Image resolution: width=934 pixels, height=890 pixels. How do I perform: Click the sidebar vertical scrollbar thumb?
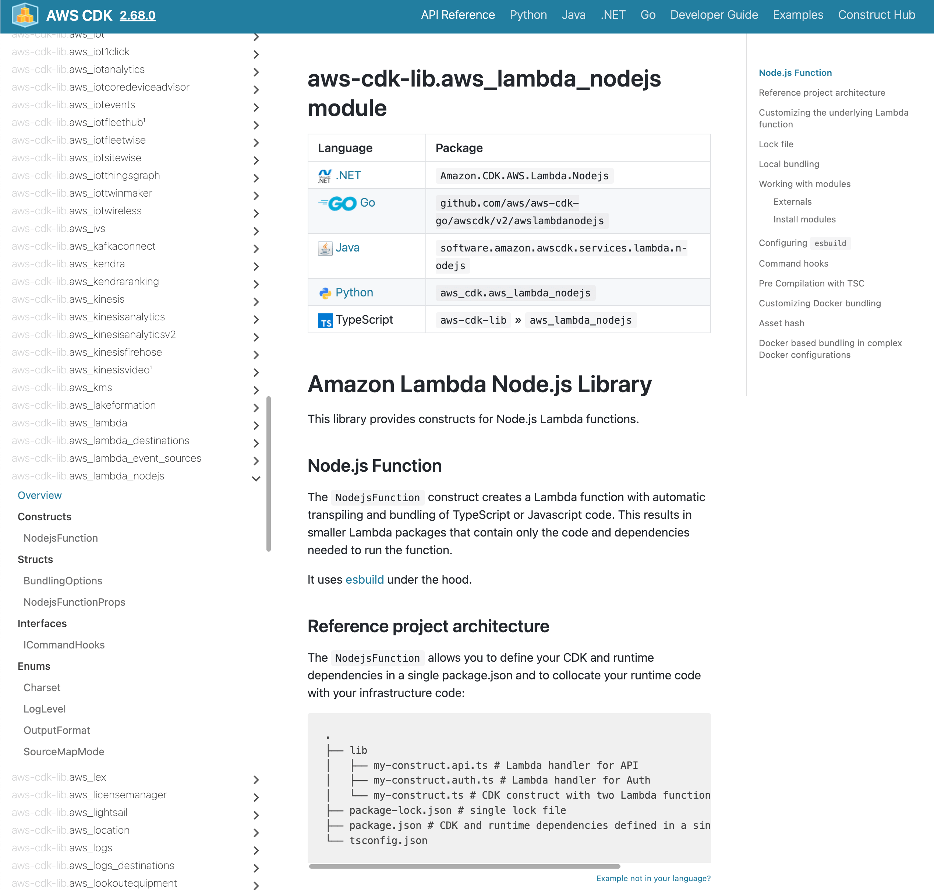click(x=268, y=474)
